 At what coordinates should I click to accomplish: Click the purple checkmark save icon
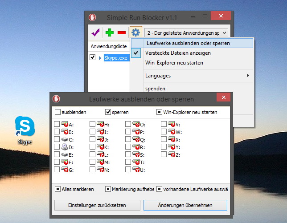click(95, 32)
